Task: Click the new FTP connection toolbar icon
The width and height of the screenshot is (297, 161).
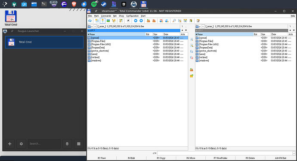Action: pyautogui.click(x=167, y=21)
